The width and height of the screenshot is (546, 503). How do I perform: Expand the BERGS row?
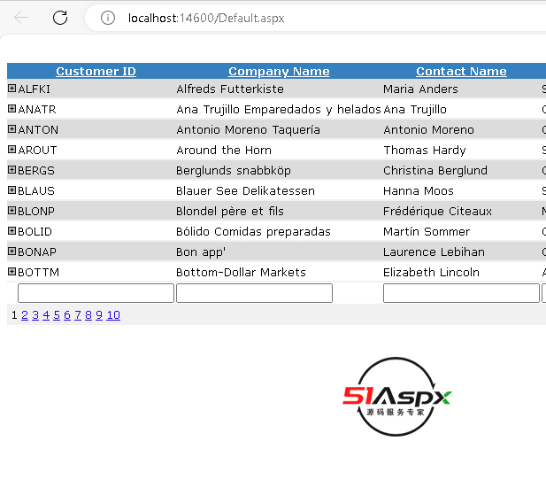point(12,170)
